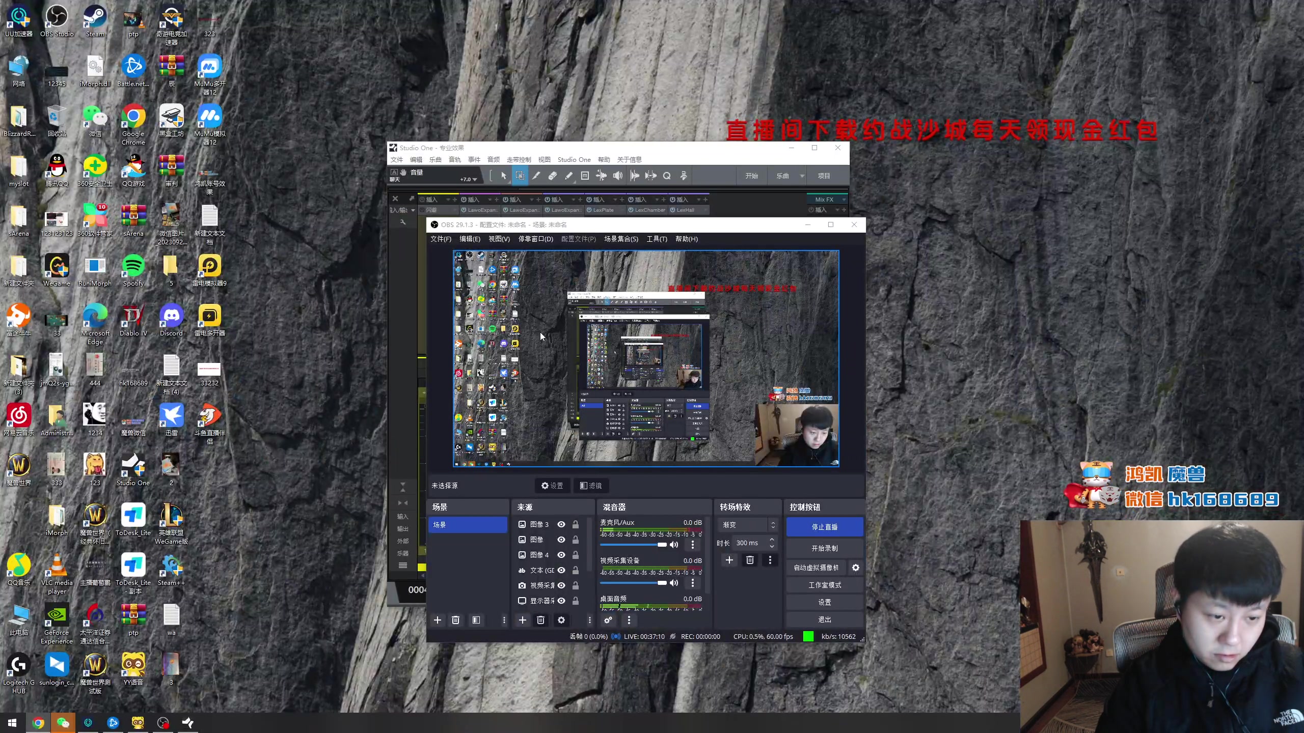The height and width of the screenshot is (733, 1304).
Task: Remove transition with trash icon in 转场特效
Action: (750, 560)
